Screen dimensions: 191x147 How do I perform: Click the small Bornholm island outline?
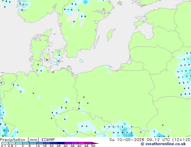81,60
